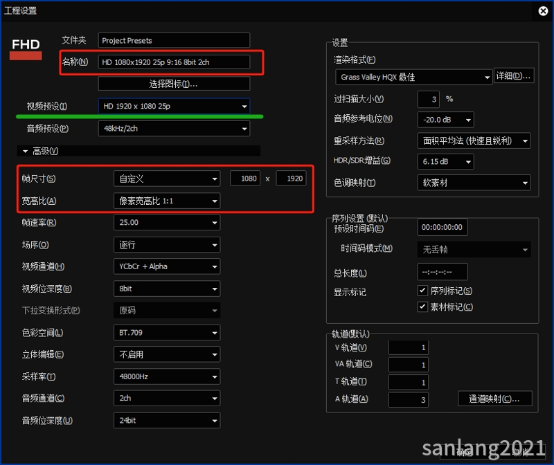Open the 音频参考电位 -20.0 dB dropdown
This screenshot has height=465, width=554.
(x=445, y=120)
